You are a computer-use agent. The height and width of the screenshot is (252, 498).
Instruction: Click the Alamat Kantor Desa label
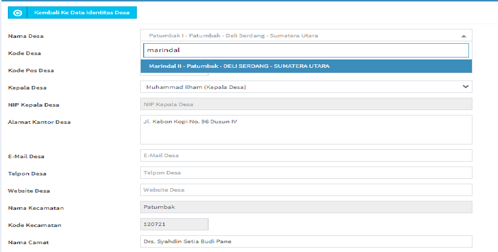coord(39,122)
